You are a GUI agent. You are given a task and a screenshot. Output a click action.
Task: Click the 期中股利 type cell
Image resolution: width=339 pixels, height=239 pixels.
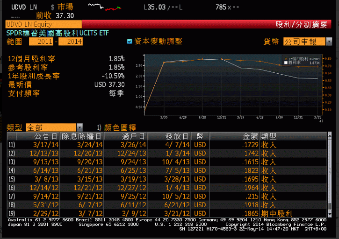(277, 213)
